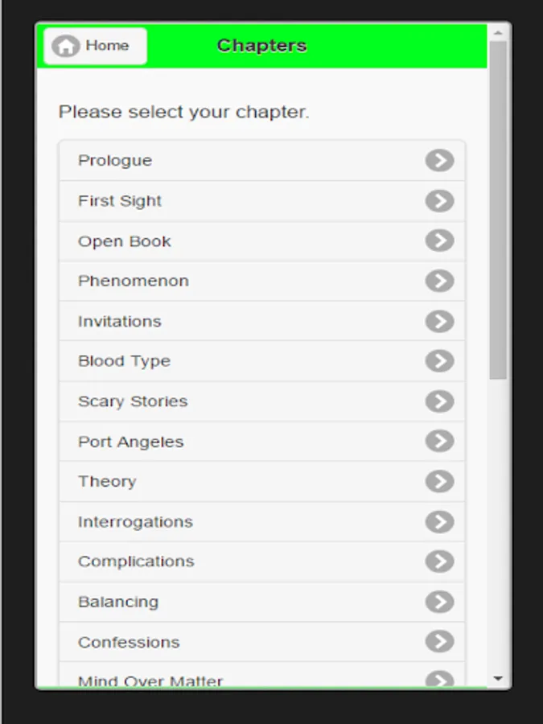Select the Mind Over Matter chapter
Image resolution: width=543 pixels, height=724 pixels.
coord(150,680)
